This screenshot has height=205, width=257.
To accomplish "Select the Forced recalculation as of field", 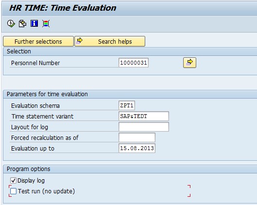I will coord(137,137).
